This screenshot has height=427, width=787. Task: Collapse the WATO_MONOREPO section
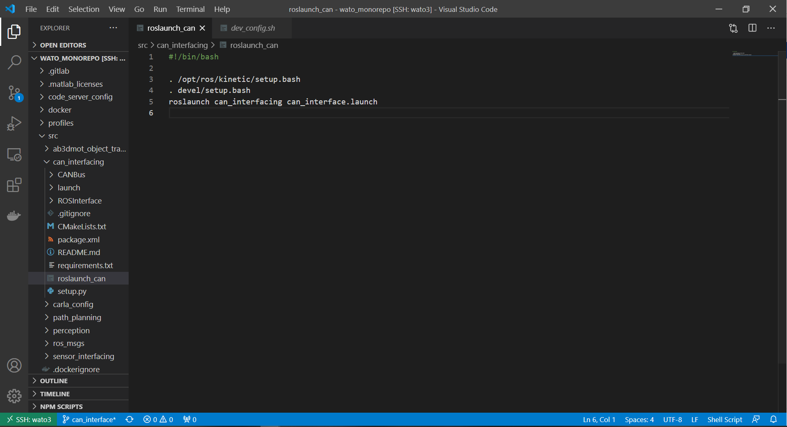coord(78,58)
